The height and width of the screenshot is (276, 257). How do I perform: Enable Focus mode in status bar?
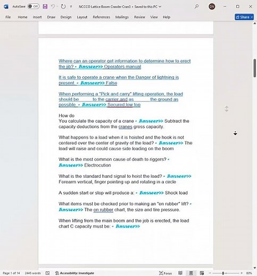[165, 273]
